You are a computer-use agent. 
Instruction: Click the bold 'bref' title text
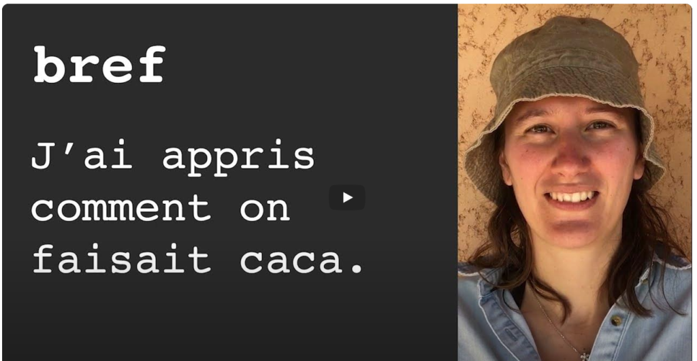point(99,65)
